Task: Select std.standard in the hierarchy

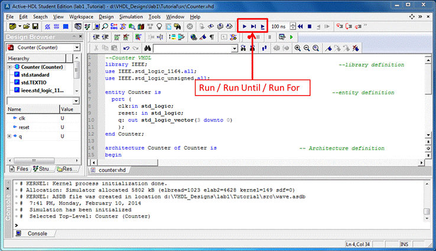Action: 35,75
